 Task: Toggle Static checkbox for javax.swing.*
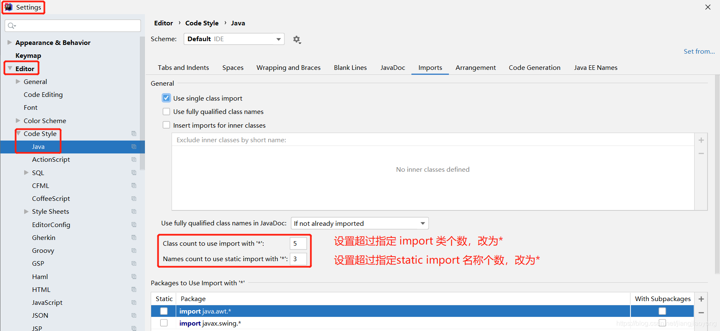(164, 323)
